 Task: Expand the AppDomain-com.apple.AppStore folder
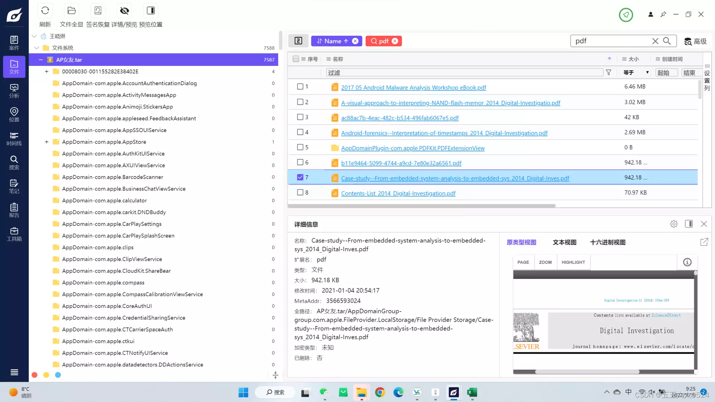coord(47,142)
